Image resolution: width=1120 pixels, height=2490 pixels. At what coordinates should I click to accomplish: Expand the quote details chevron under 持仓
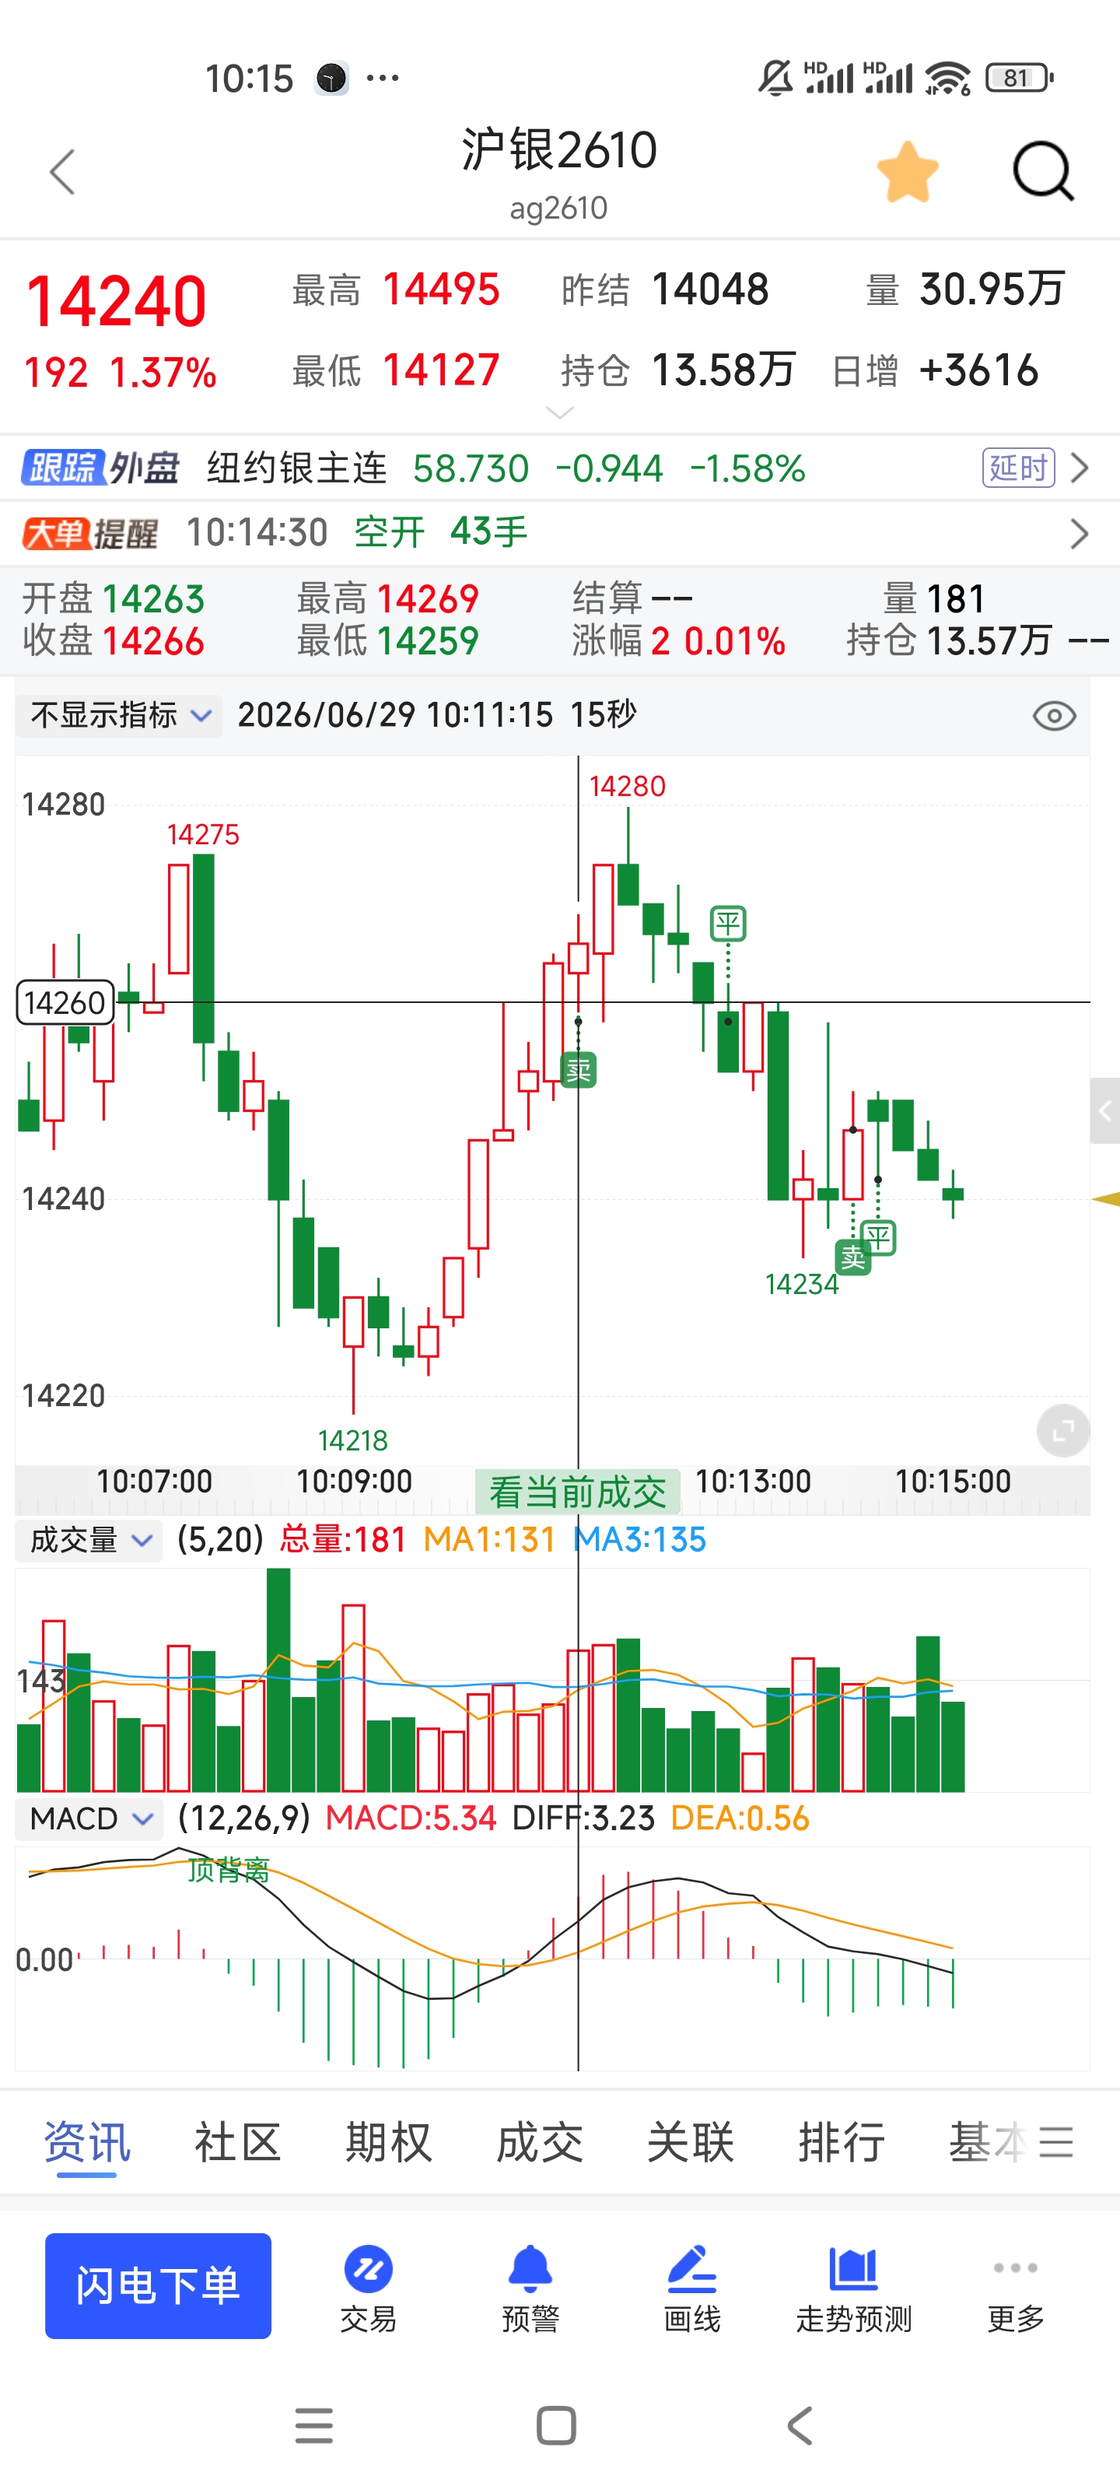pyautogui.click(x=559, y=414)
